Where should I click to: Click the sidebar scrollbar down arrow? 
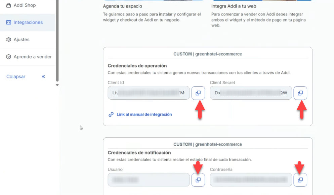click(x=57, y=85)
